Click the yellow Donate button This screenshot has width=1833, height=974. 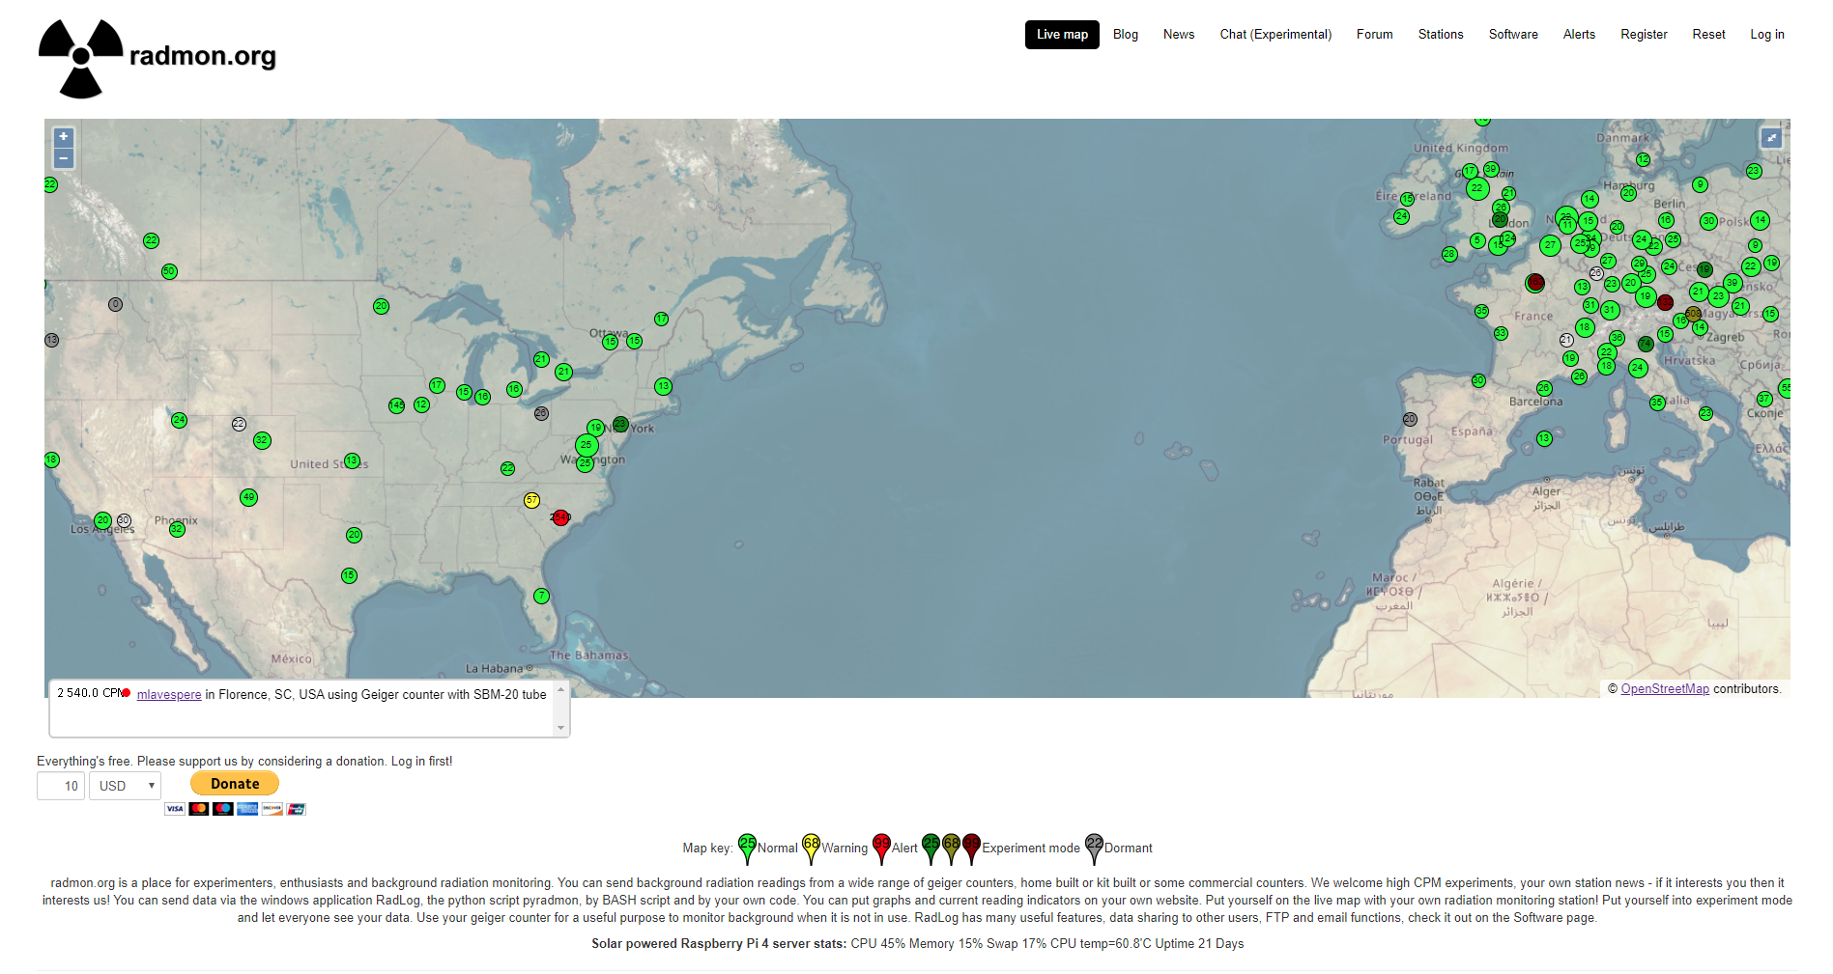[x=235, y=783]
